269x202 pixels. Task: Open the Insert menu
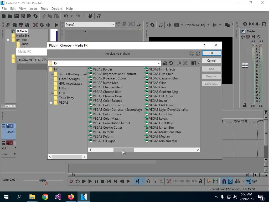pos(33,9)
